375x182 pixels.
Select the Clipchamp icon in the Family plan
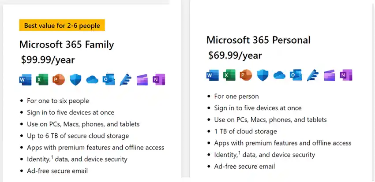(x=142, y=80)
